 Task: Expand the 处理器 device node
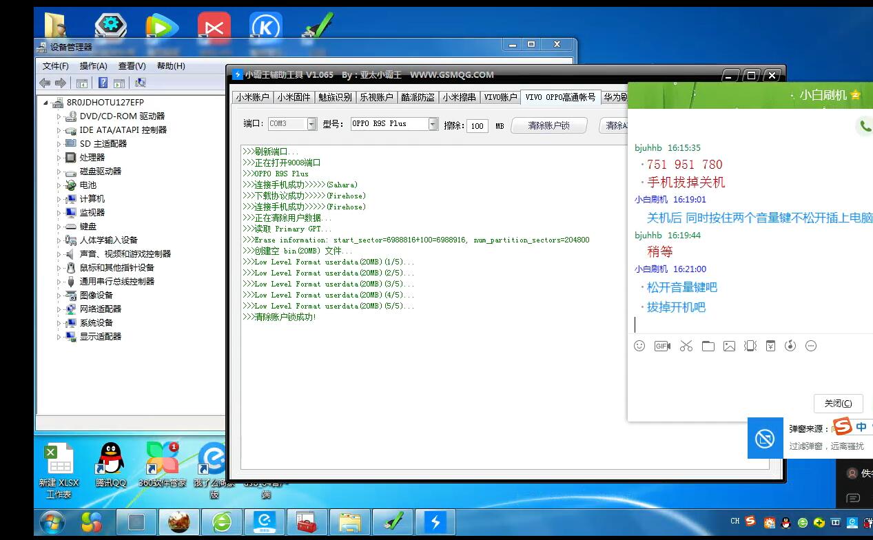[x=59, y=158]
